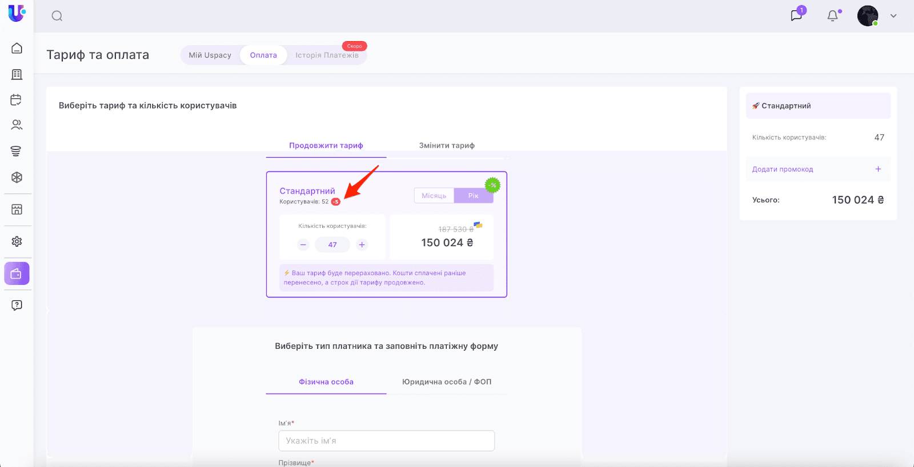Switch to the Змінити тариф tab

click(447, 146)
